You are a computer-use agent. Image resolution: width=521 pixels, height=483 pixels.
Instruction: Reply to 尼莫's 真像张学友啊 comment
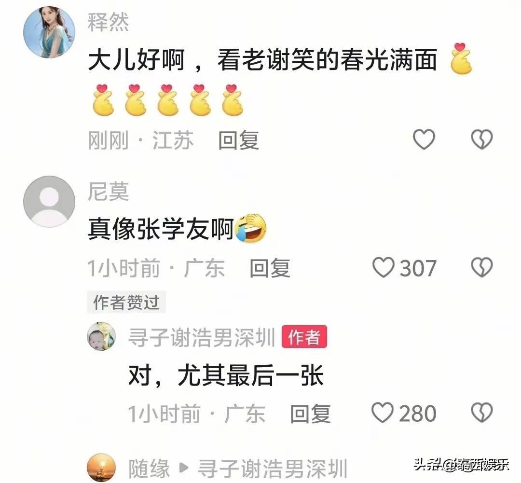(270, 268)
